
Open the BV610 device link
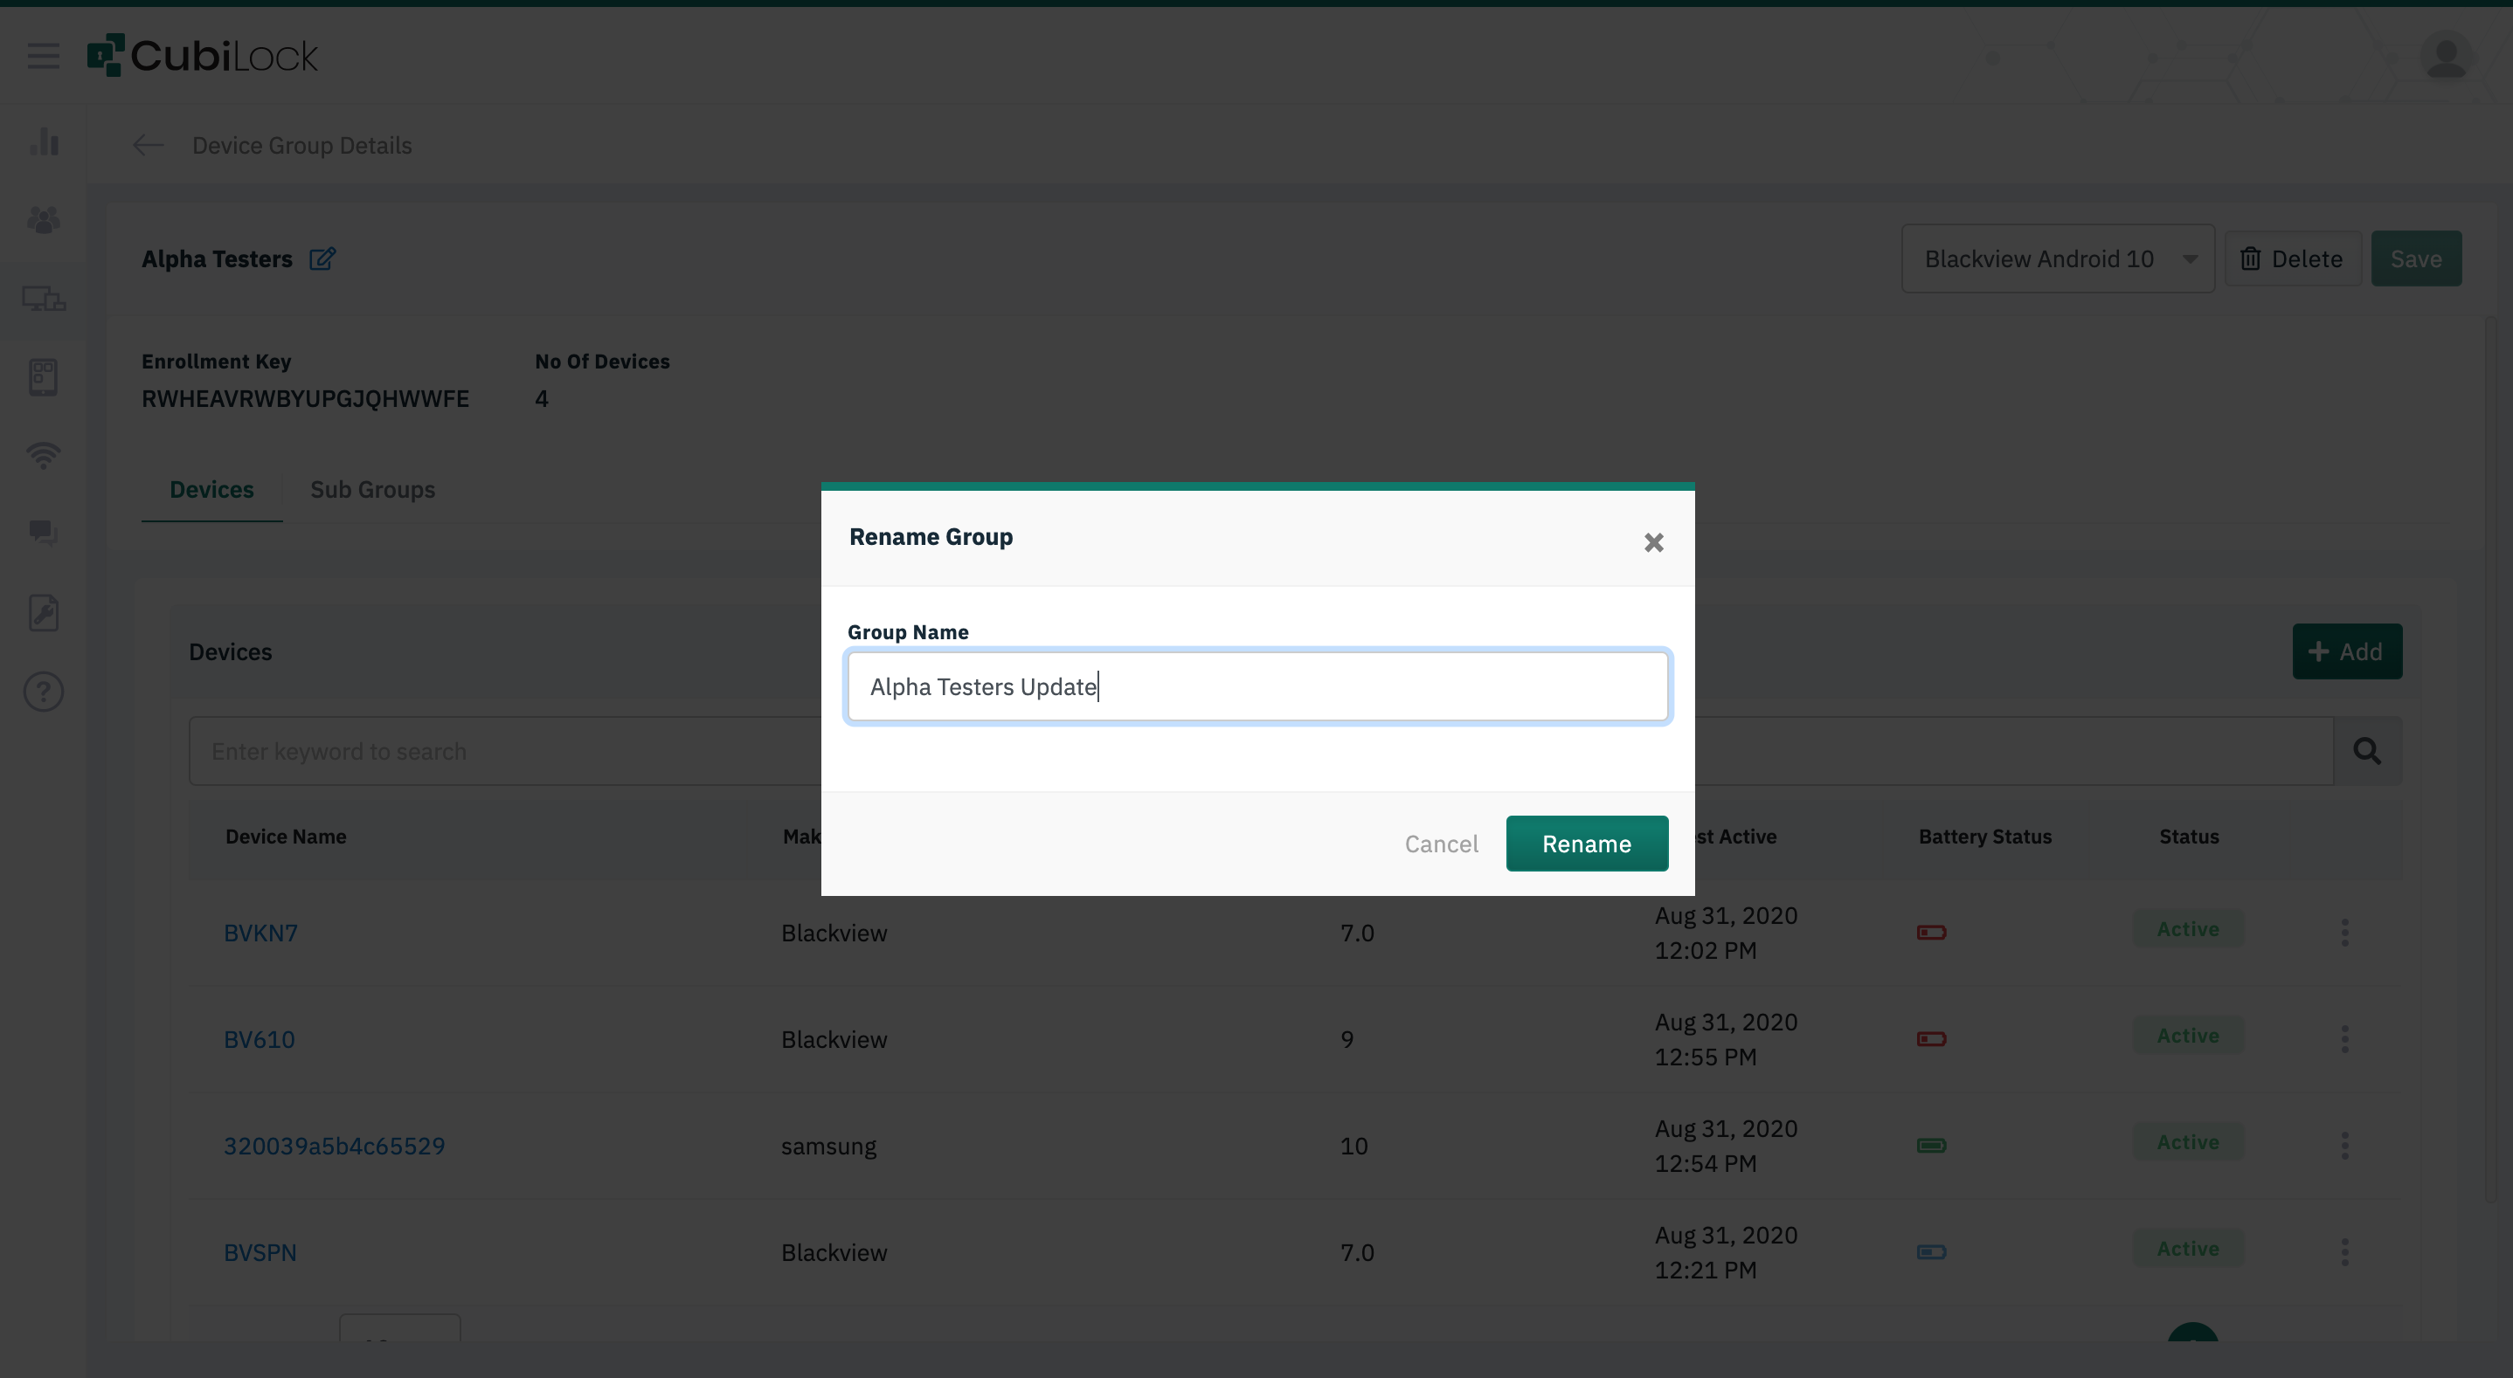pyautogui.click(x=259, y=1038)
